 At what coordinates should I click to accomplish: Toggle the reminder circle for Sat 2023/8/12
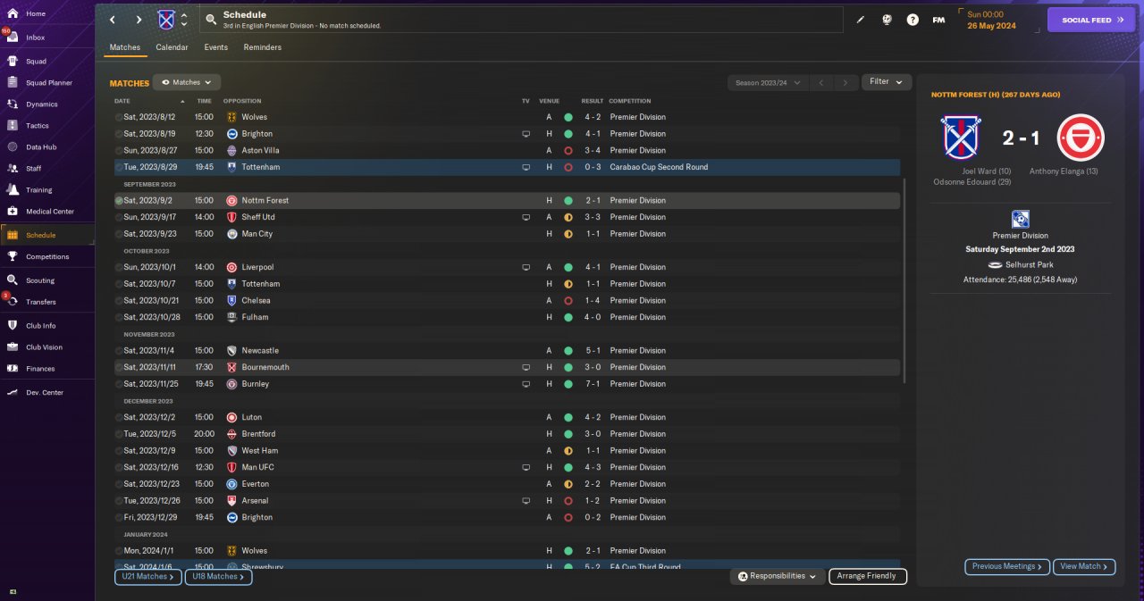[x=119, y=117]
